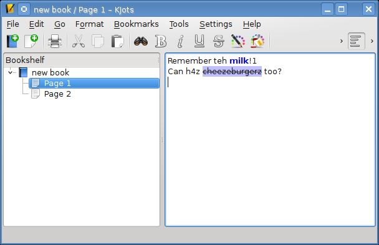Open the Bookmarks menu
Image resolution: width=379 pixels, height=245 pixels.
point(137,24)
